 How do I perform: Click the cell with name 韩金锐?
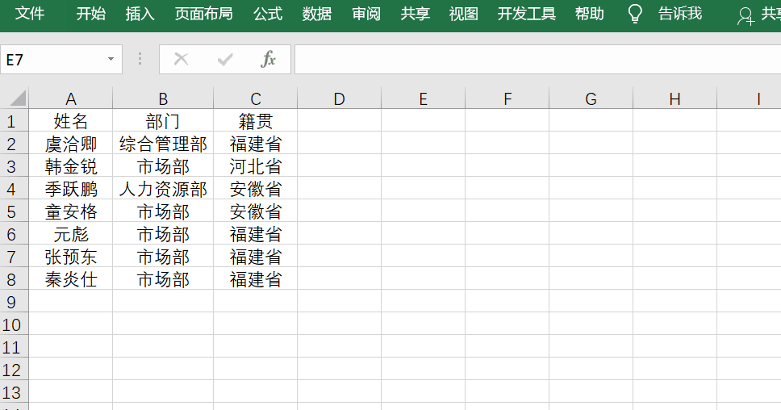pyautogui.click(x=71, y=166)
